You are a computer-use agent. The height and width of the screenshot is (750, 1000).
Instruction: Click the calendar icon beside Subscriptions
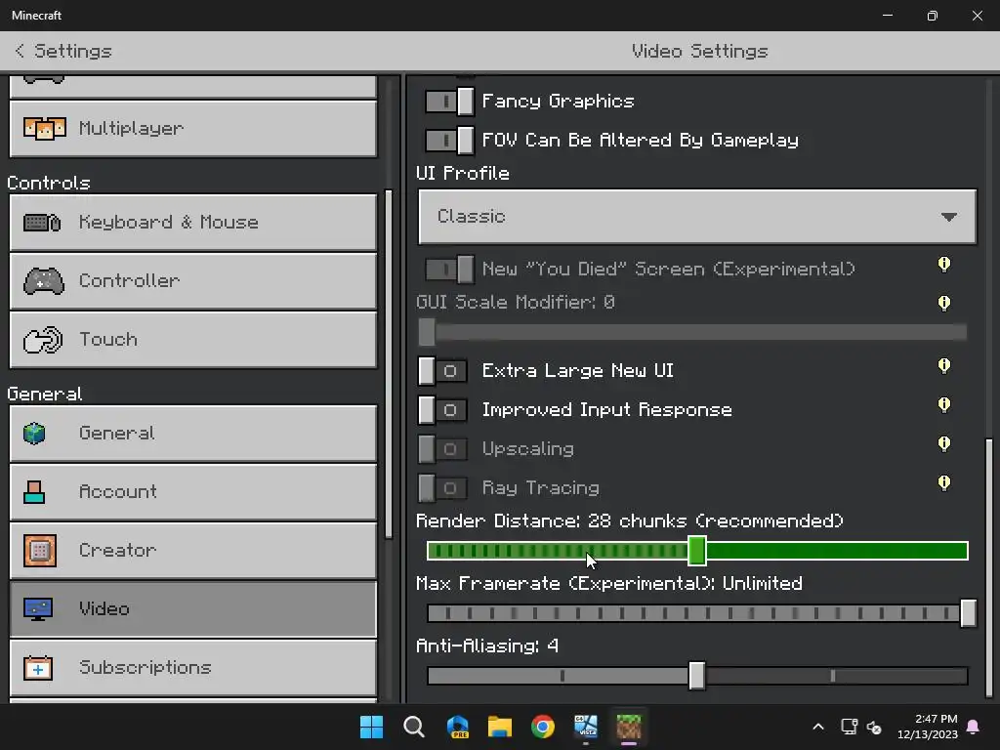(x=38, y=668)
